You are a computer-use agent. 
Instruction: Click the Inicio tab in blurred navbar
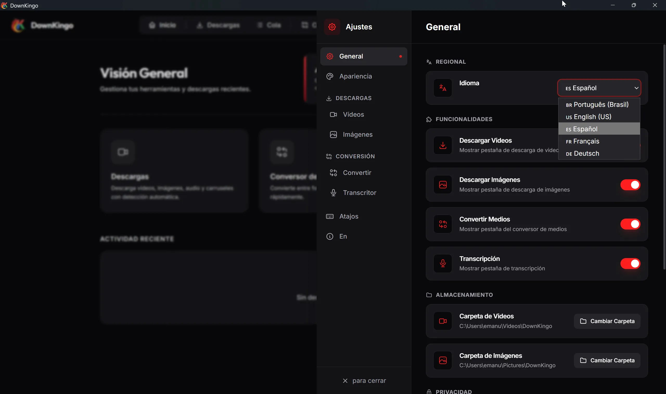click(x=163, y=25)
